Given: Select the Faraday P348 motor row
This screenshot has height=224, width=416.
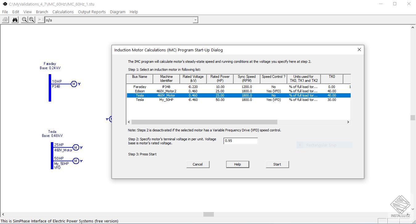Looking at the screenshot, I should 239,87.
